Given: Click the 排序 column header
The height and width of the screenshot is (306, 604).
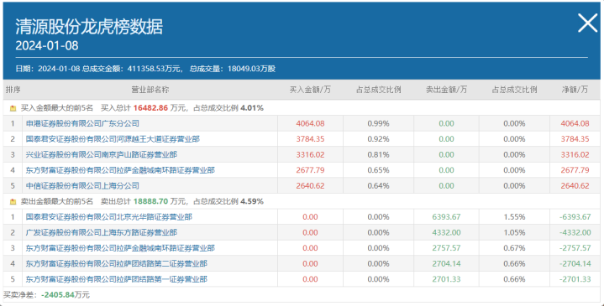Looking at the screenshot, I should [x=13, y=90].
